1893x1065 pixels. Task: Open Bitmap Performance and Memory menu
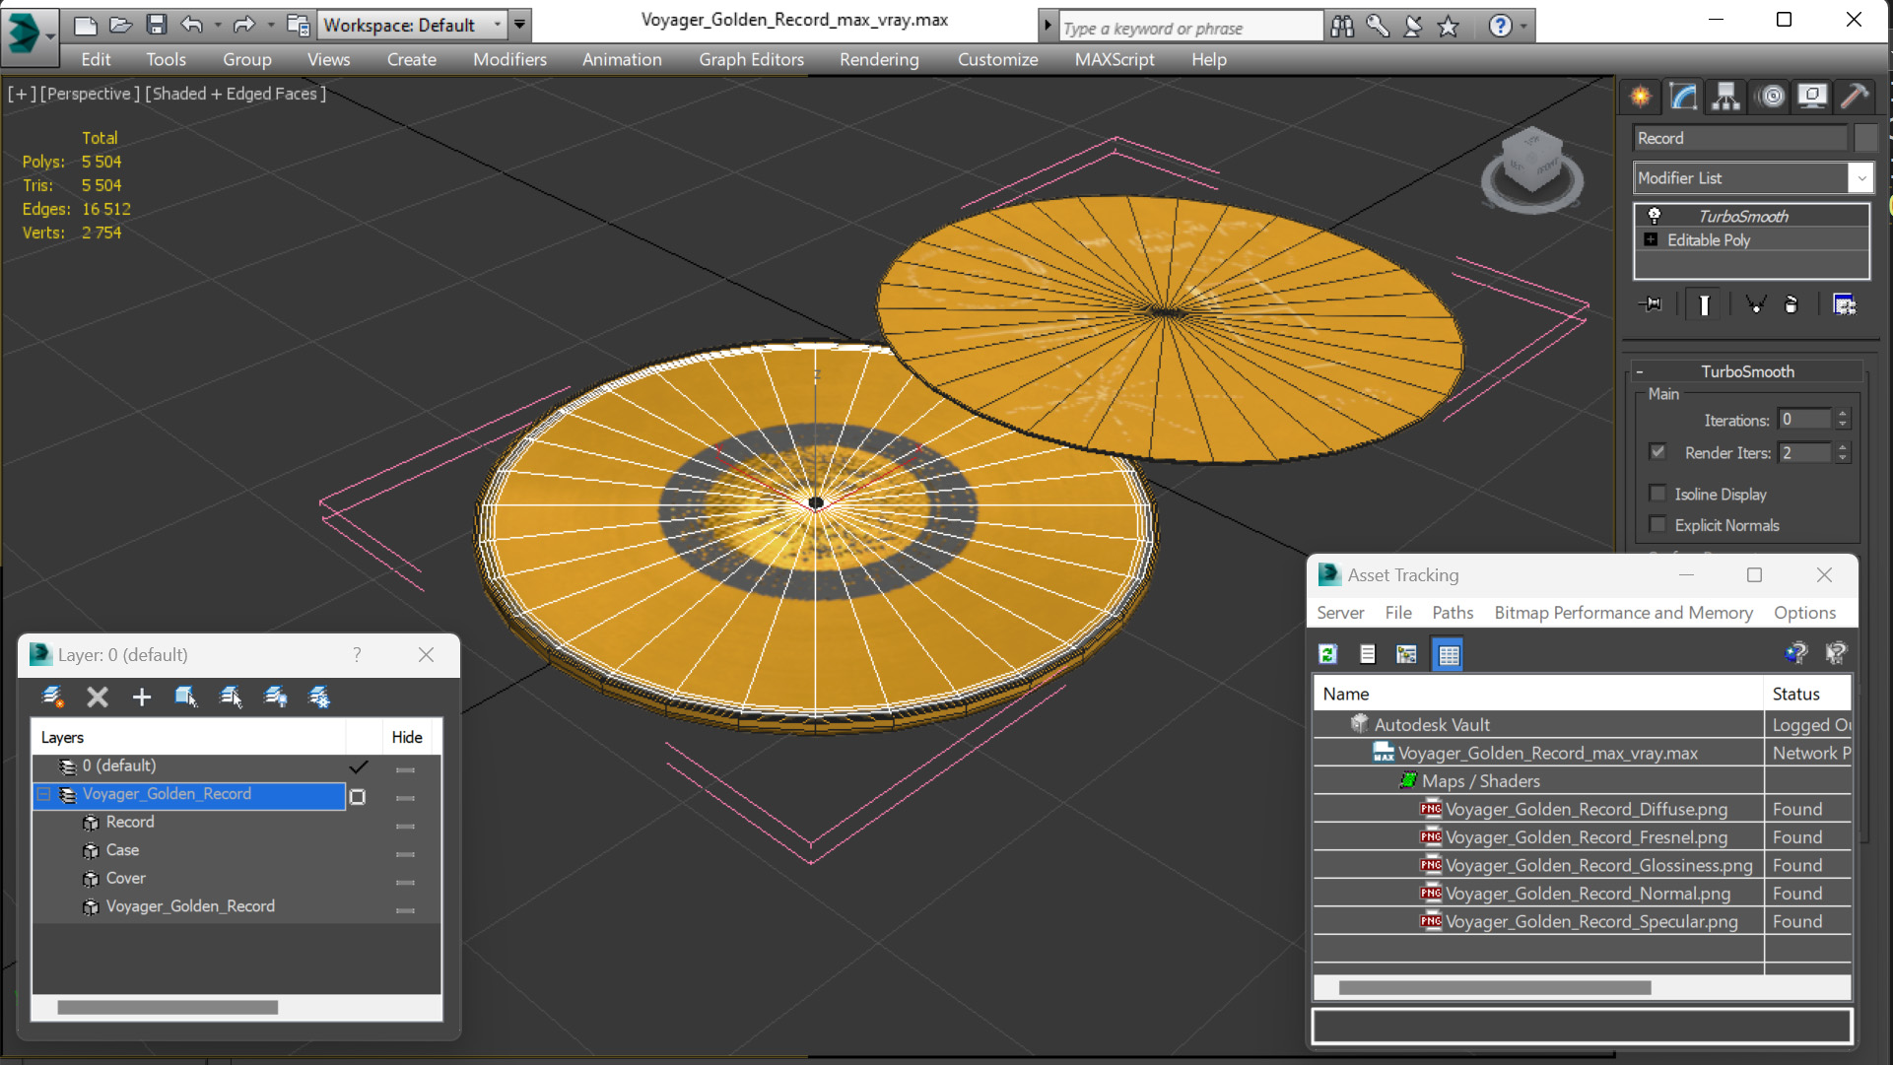1623,612
